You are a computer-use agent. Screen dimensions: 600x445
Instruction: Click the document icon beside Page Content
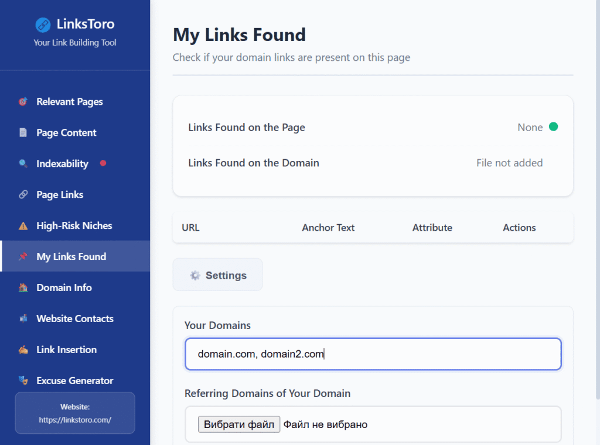pos(23,133)
